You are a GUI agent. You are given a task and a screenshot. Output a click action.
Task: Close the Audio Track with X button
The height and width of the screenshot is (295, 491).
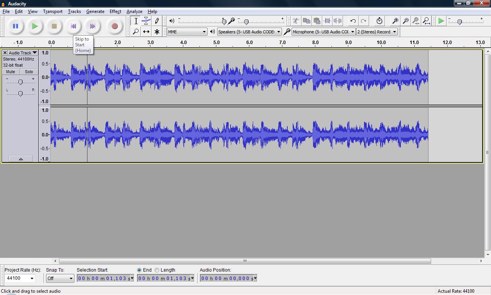tap(5, 53)
